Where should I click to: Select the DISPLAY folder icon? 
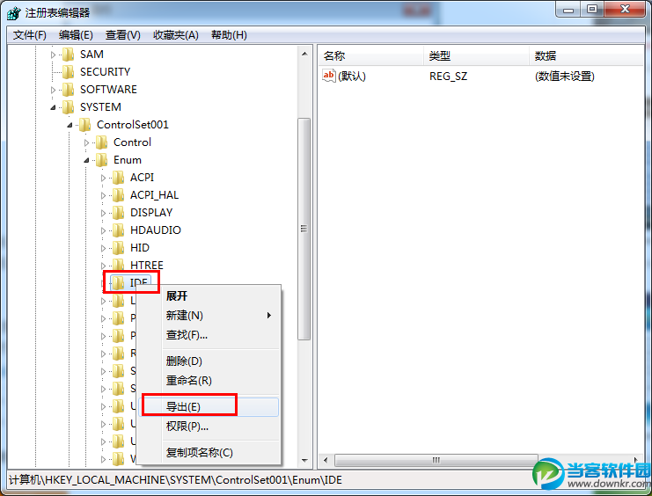119,213
